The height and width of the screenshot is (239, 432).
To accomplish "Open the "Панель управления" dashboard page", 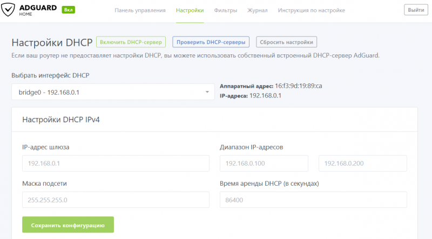I will pyautogui.click(x=140, y=10).
